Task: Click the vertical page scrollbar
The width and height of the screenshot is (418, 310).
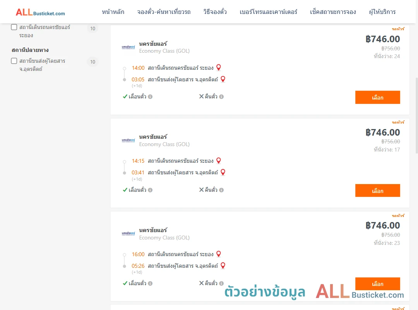Action: (417, 115)
